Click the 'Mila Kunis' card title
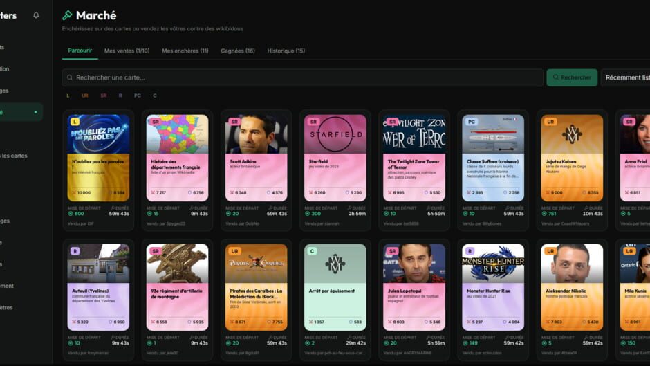This screenshot has height=366, width=650. tap(635, 291)
